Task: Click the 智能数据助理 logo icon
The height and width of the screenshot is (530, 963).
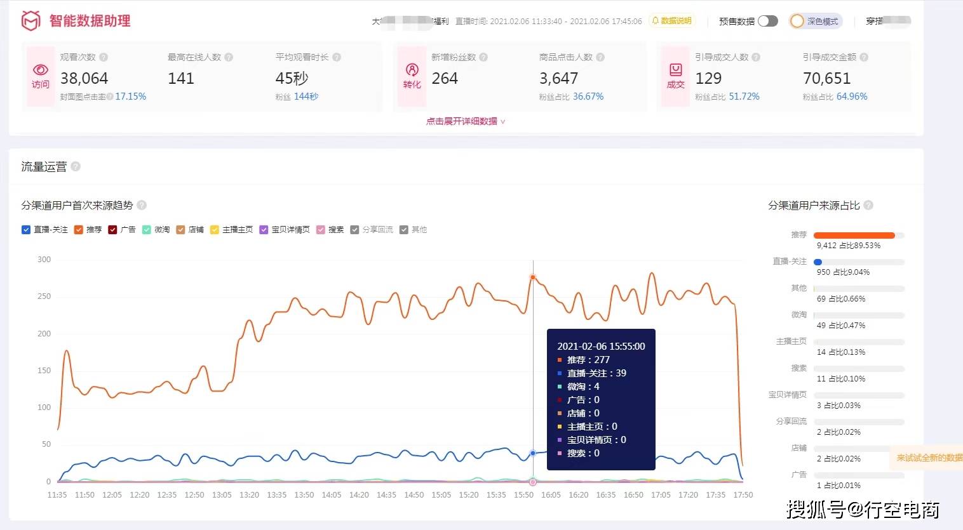Action: tap(31, 21)
